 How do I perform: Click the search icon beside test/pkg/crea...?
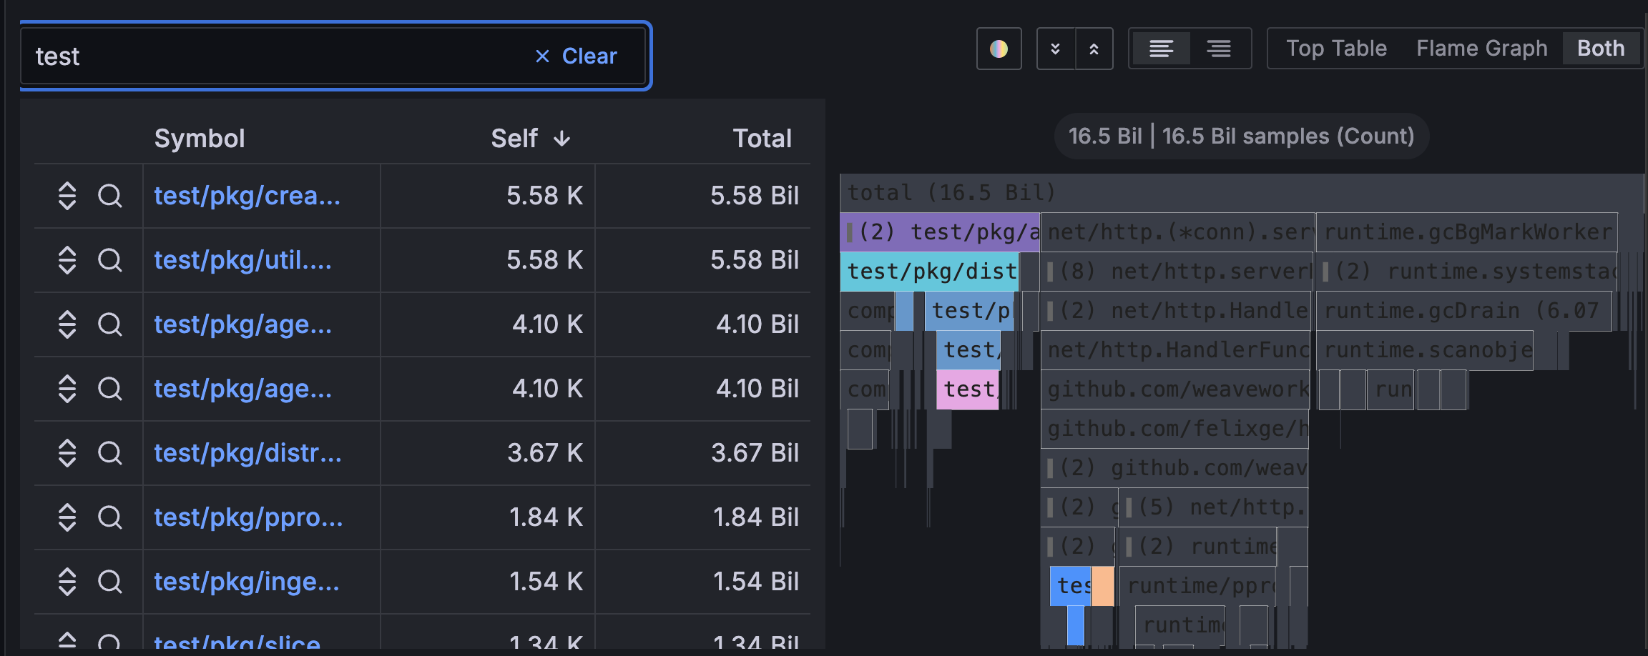(x=111, y=196)
